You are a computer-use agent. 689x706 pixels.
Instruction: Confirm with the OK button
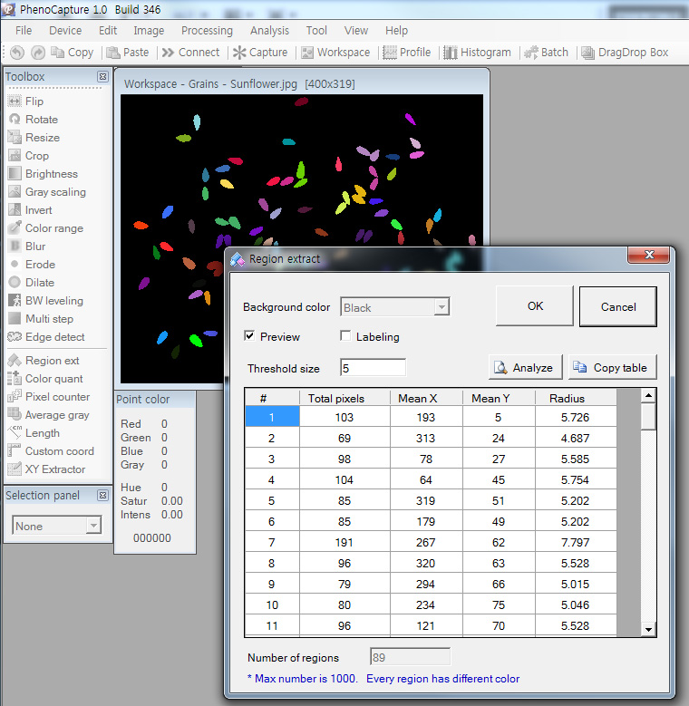pos(535,306)
